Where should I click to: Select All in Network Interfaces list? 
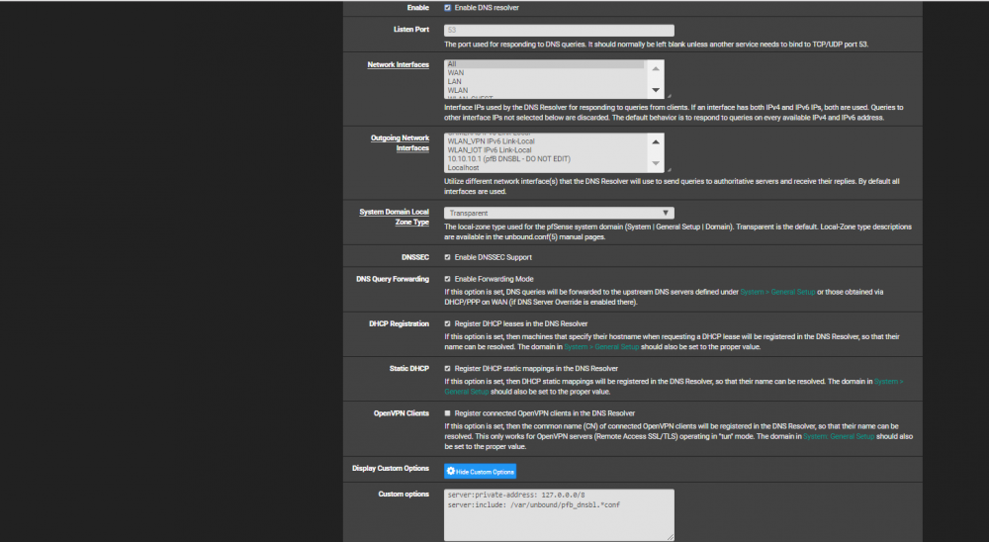pos(546,63)
